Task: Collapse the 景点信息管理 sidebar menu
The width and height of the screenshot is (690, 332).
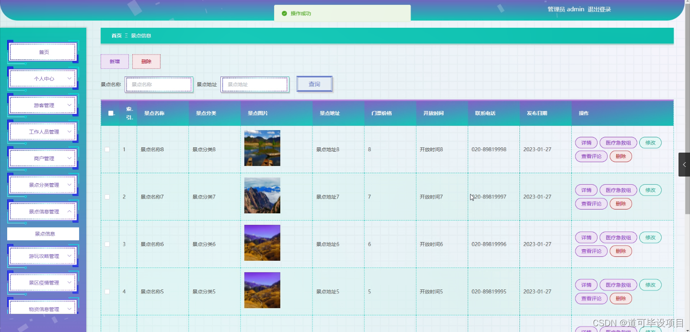Action: coord(43,211)
